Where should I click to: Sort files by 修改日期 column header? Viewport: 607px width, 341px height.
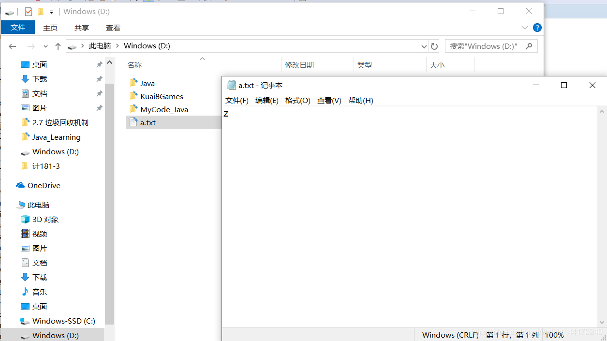[299, 65]
